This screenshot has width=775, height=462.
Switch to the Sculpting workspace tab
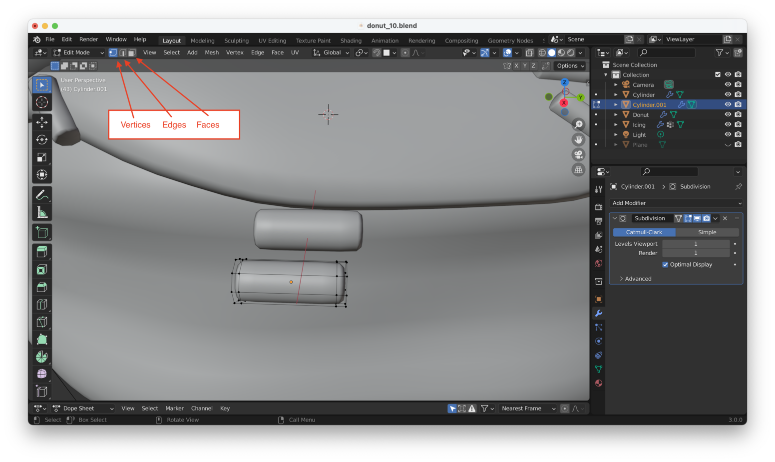(x=236, y=40)
